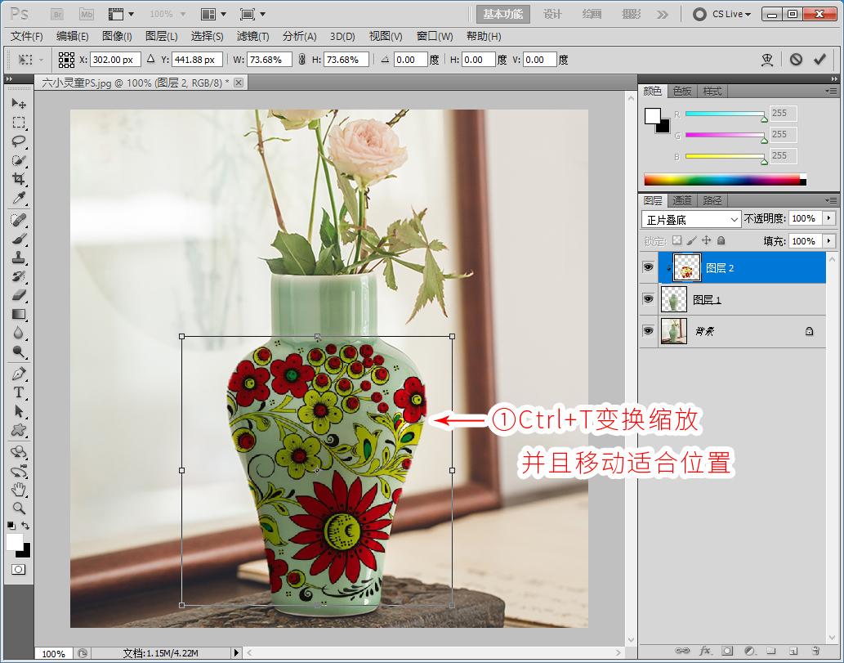Image resolution: width=844 pixels, height=663 pixels.
Task: Select the History Brush tool
Action: 19,276
